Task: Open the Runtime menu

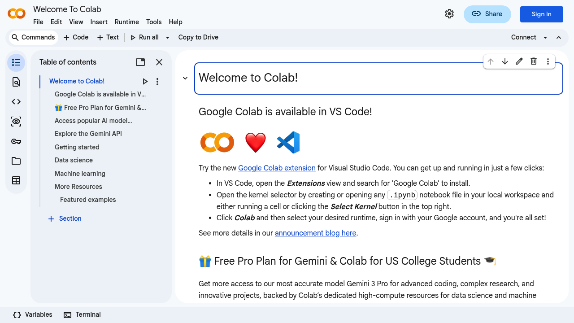Action: [126, 22]
